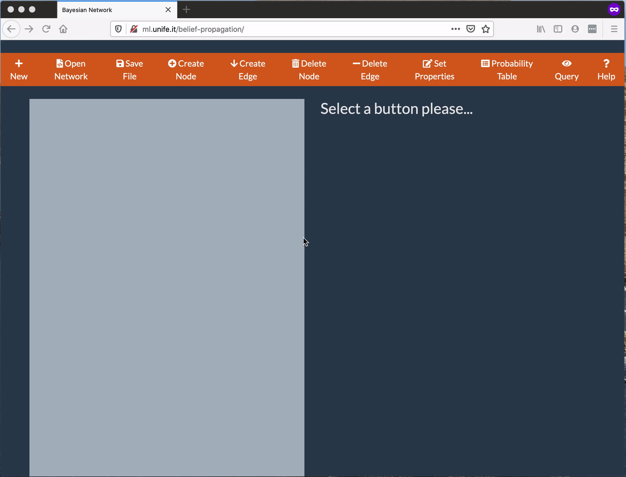626x477 pixels.
Task: Click the Query eye button
Action: click(566, 70)
